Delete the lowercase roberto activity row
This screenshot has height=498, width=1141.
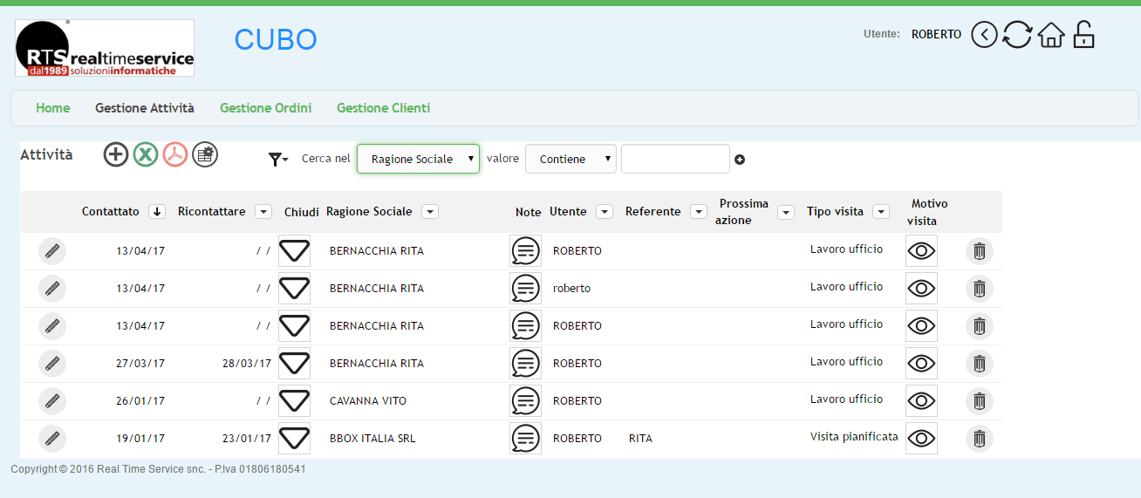point(980,289)
